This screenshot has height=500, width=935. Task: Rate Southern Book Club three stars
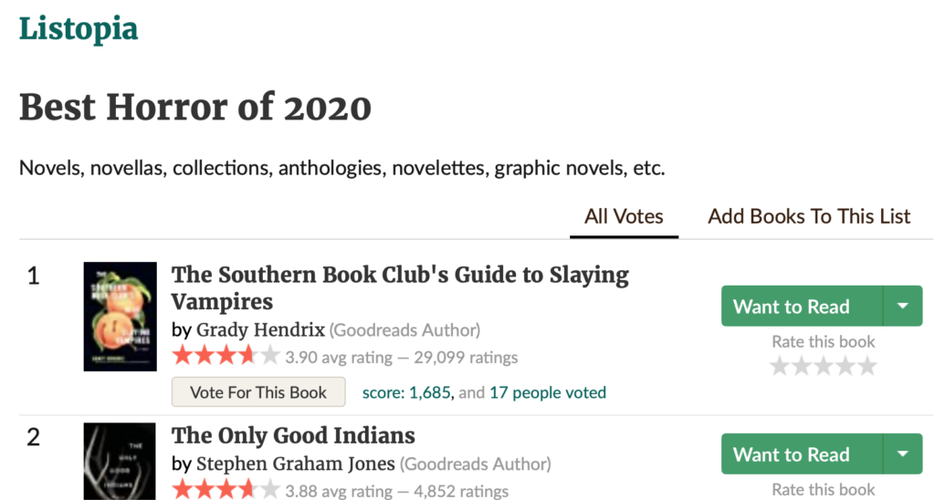(x=824, y=367)
